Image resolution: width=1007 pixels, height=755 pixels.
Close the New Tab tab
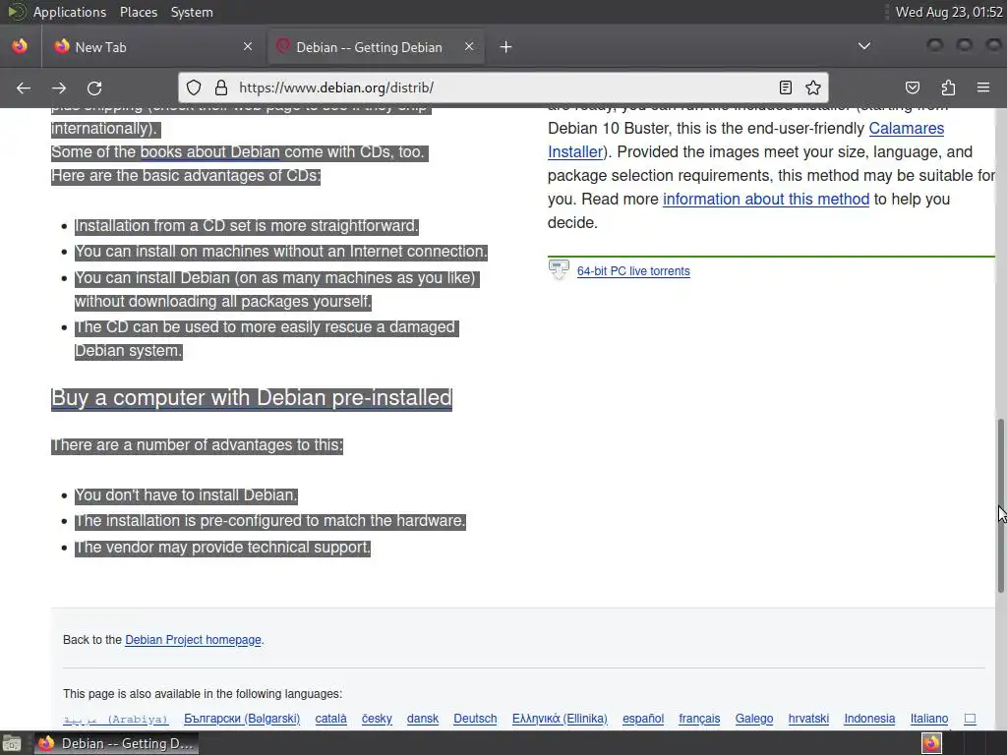click(248, 46)
